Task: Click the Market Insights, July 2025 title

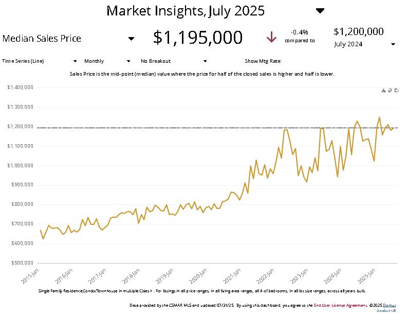Action: [x=186, y=11]
